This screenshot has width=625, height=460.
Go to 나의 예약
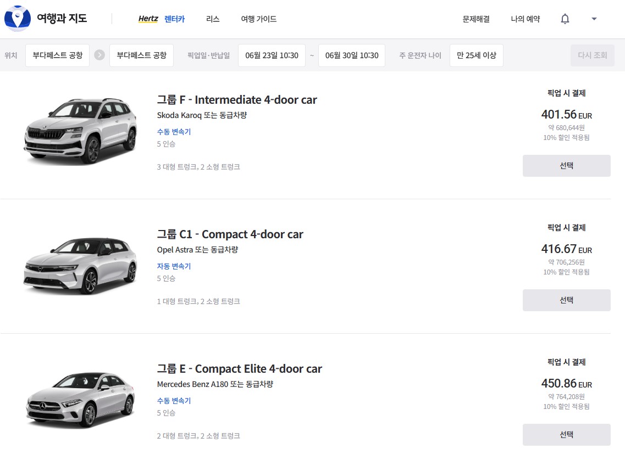pos(525,19)
